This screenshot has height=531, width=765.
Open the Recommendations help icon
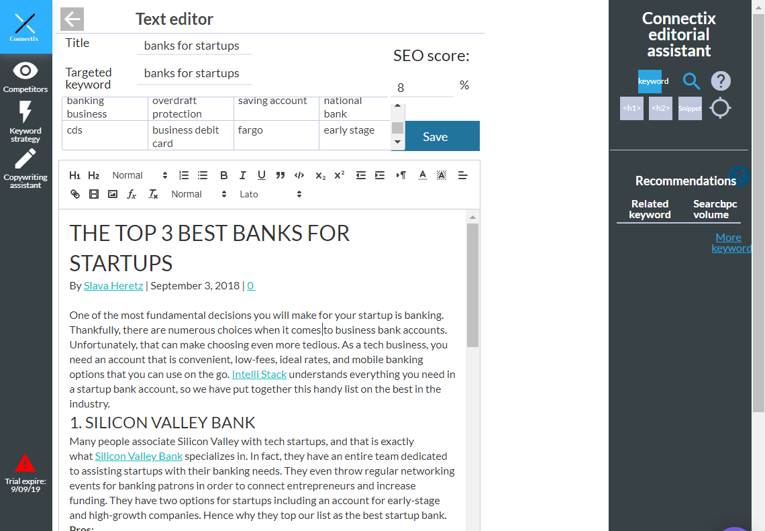point(739,176)
